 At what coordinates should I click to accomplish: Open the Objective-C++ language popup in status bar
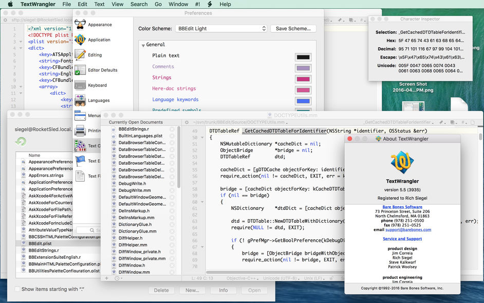tap(241, 278)
